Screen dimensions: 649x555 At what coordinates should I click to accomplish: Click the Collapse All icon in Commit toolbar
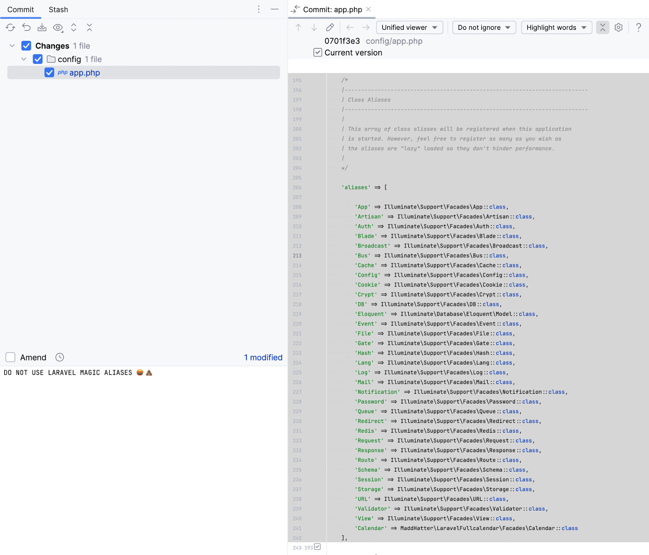point(90,28)
